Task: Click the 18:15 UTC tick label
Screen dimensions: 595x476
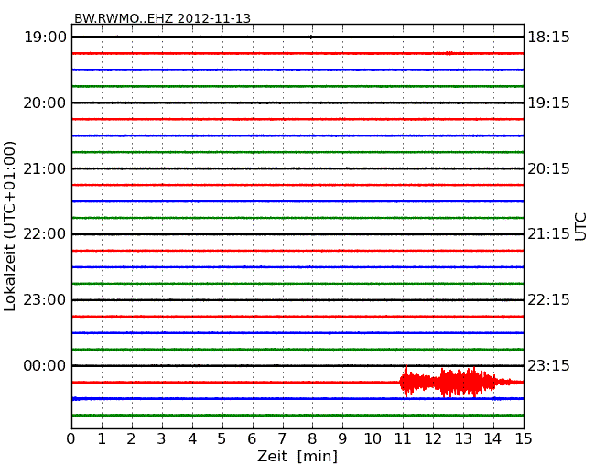Action: click(548, 38)
